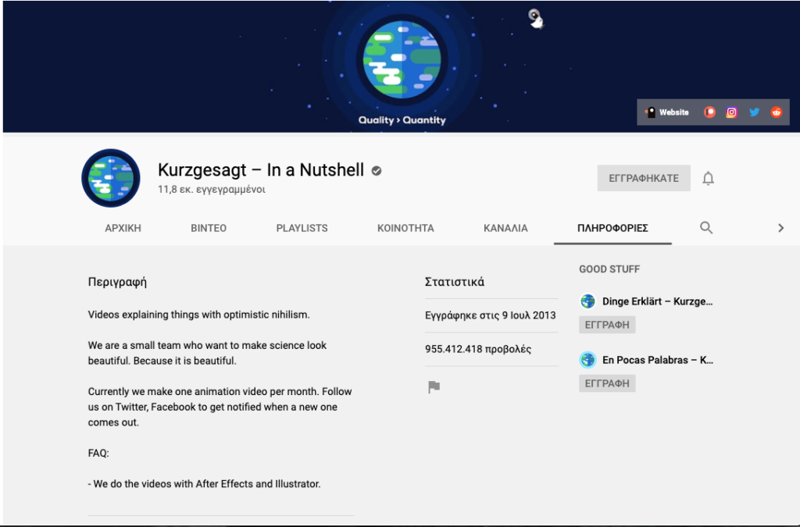Click the Στατιστικά heading
Viewport: 800px width, 527px height.
(x=455, y=282)
